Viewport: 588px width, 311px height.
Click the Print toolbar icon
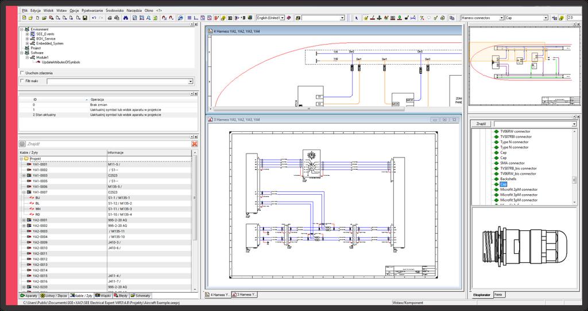[110, 18]
